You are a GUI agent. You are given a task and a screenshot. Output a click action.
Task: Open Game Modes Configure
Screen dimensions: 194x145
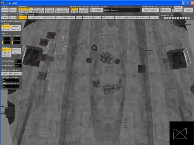[150, 10]
